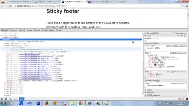Click the red error count indicator
189x106 pixels.
pos(180,99)
